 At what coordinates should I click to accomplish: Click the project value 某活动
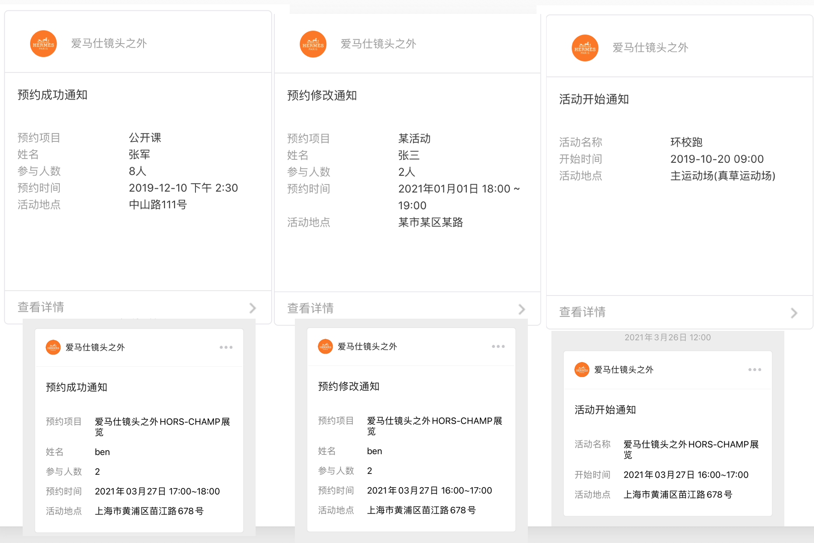tap(414, 139)
